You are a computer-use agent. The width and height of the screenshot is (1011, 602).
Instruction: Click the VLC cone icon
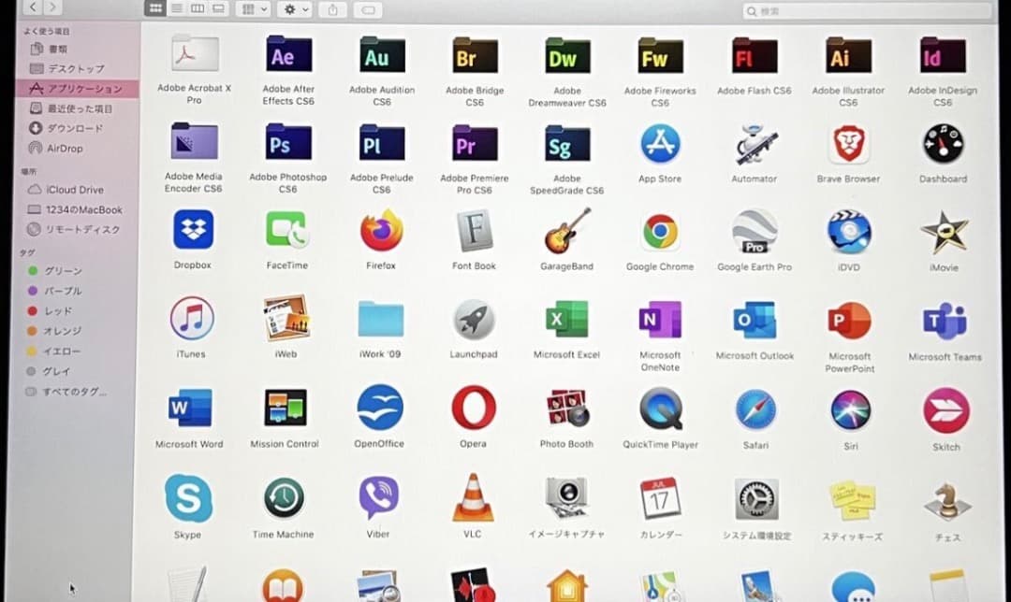pyautogui.click(x=473, y=498)
